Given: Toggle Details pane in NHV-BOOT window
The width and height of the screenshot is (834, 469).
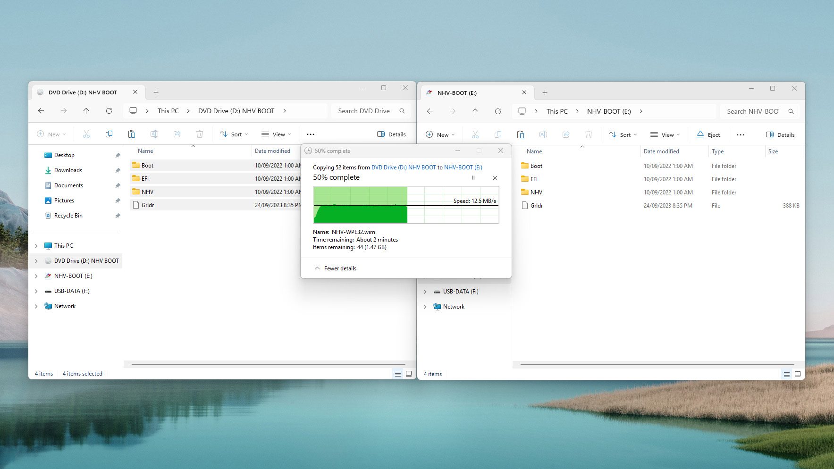Looking at the screenshot, I should pyautogui.click(x=780, y=135).
